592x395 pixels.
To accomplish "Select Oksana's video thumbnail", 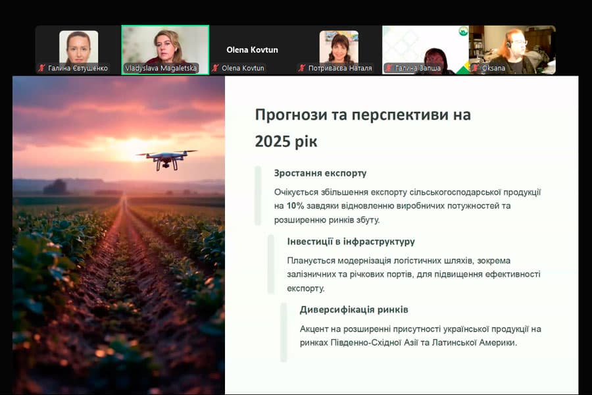I will (x=512, y=46).
